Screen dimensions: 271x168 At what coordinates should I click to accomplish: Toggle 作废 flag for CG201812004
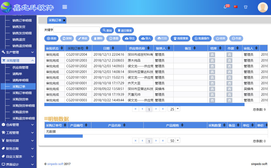(x=229, y=55)
